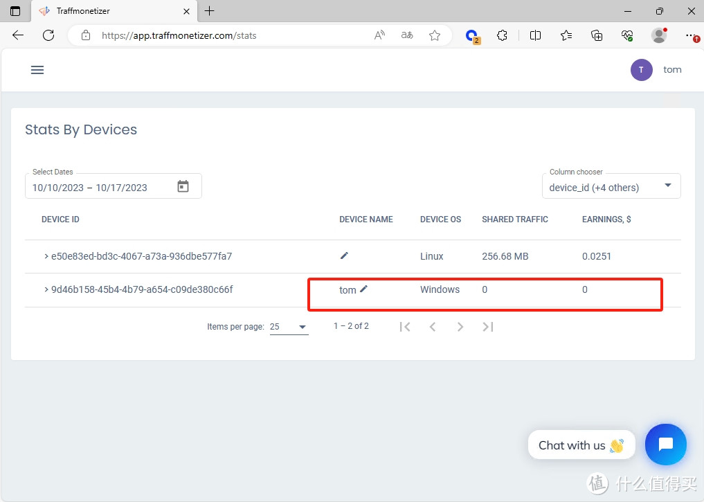
Task: Add this page to favorites
Action: [435, 35]
